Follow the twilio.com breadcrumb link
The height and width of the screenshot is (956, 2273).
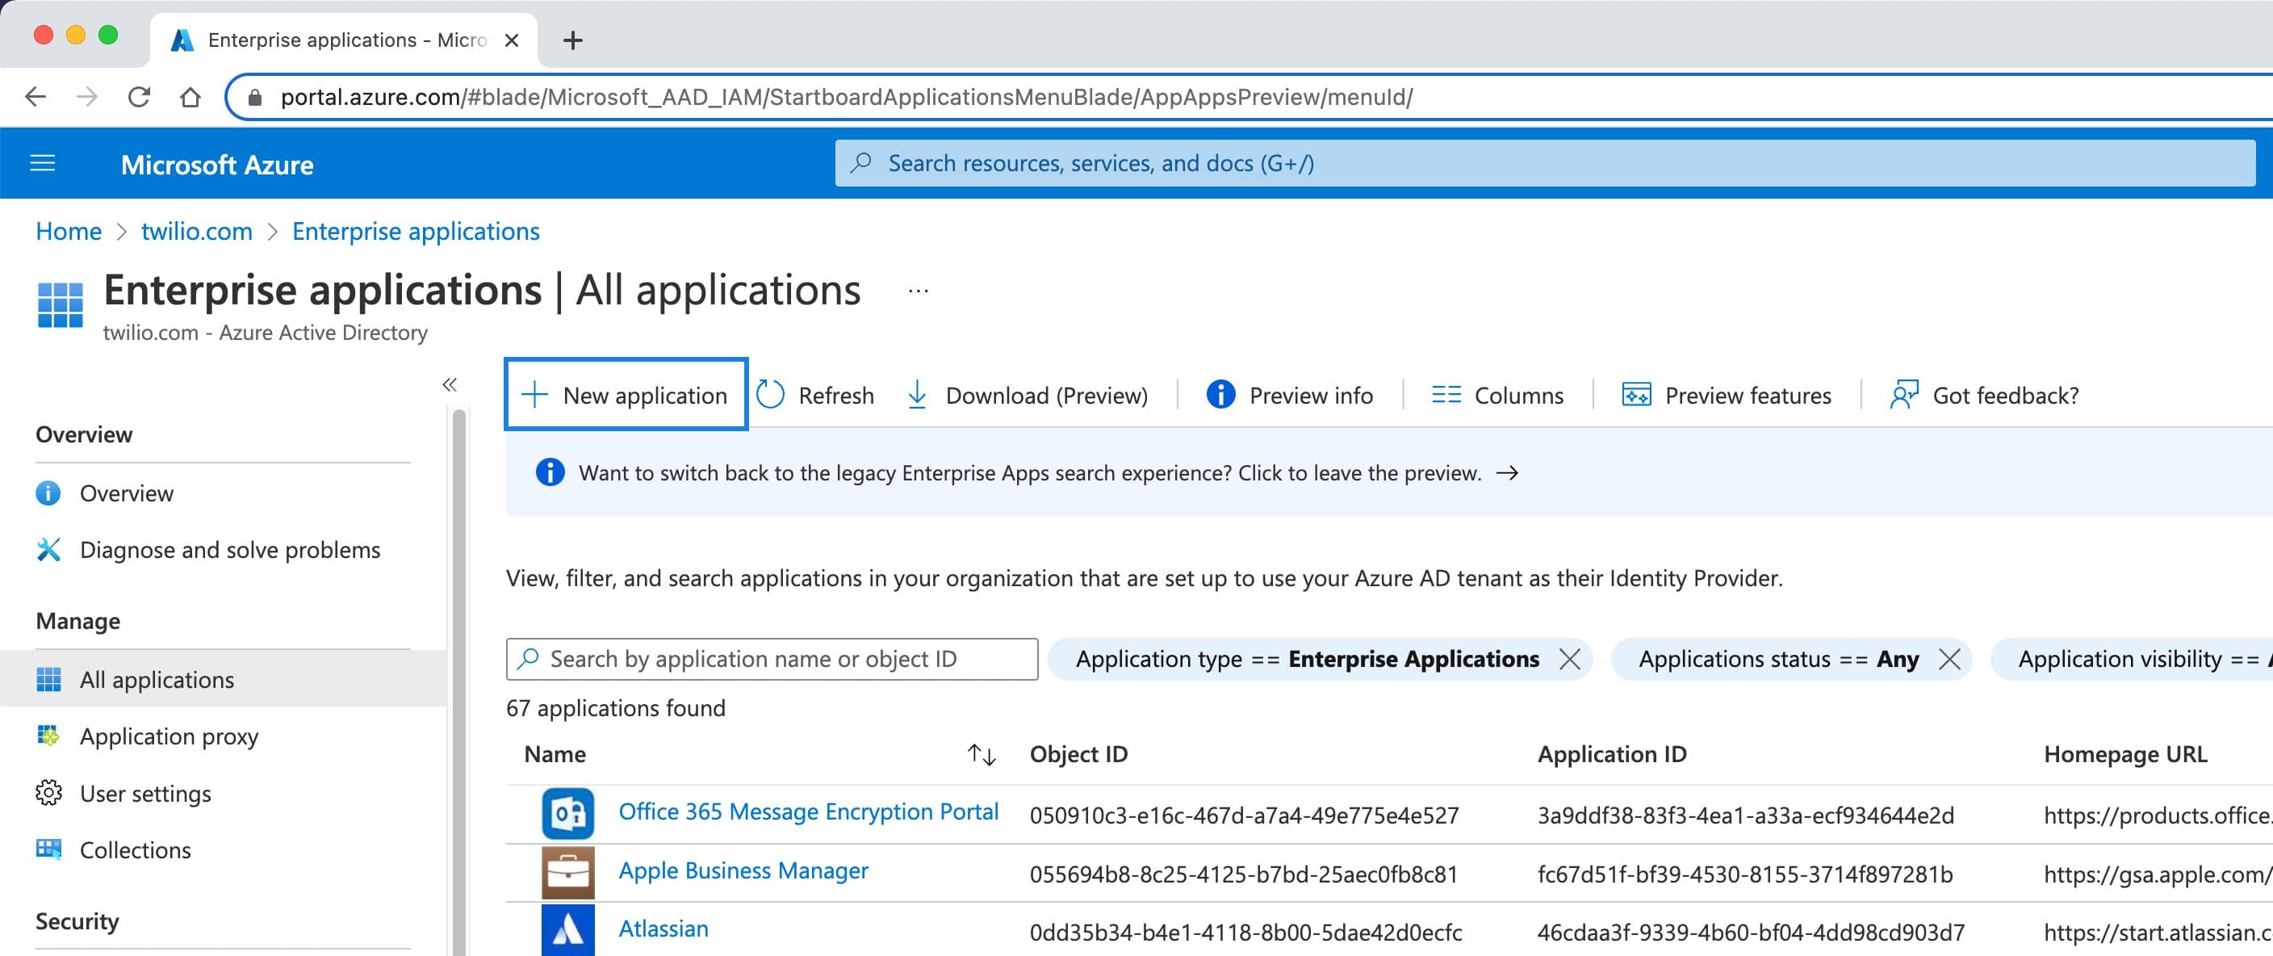pyautogui.click(x=196, y=230)
